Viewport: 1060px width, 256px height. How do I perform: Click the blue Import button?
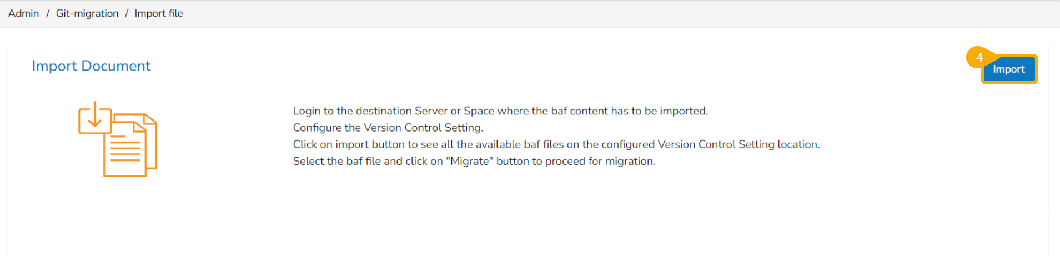(x=1008, y=69)
